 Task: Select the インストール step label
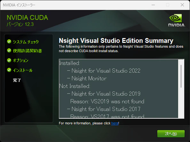tap(23, 70)
